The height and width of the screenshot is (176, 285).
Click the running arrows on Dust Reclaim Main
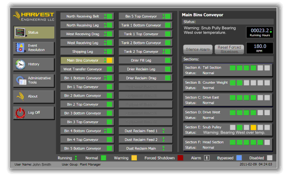pos(163,148)
